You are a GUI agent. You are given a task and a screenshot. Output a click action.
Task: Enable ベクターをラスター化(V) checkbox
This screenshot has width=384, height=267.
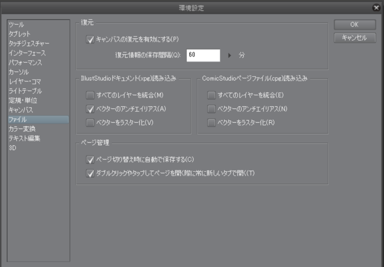[90, 123]
